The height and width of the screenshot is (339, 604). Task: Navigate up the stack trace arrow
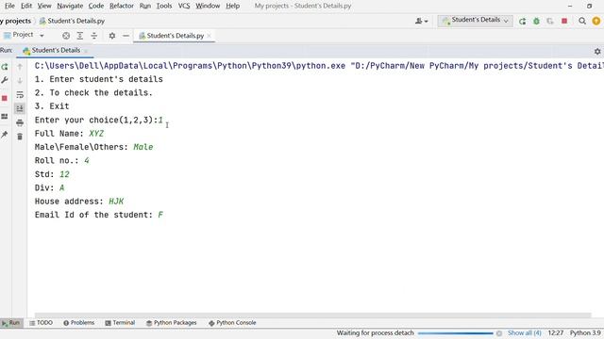click(x=20, y=67)
